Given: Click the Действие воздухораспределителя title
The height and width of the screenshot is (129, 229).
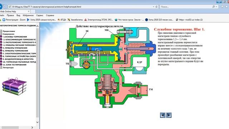Looking at the screenshot, I should (x=99, y=26).
